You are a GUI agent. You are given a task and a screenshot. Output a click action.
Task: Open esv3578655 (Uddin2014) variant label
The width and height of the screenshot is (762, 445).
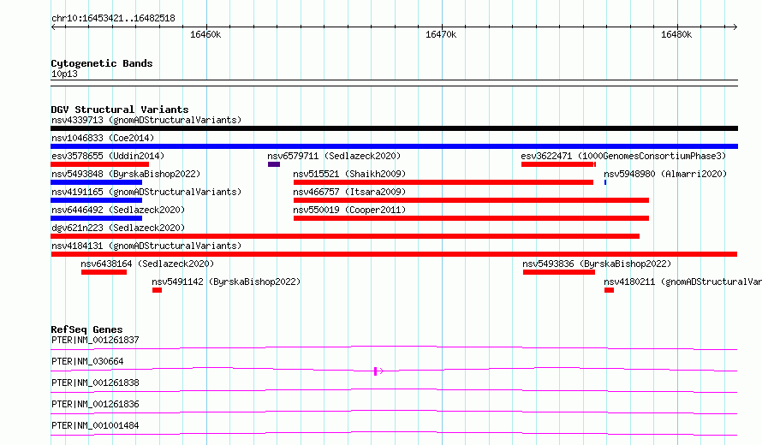108,156
